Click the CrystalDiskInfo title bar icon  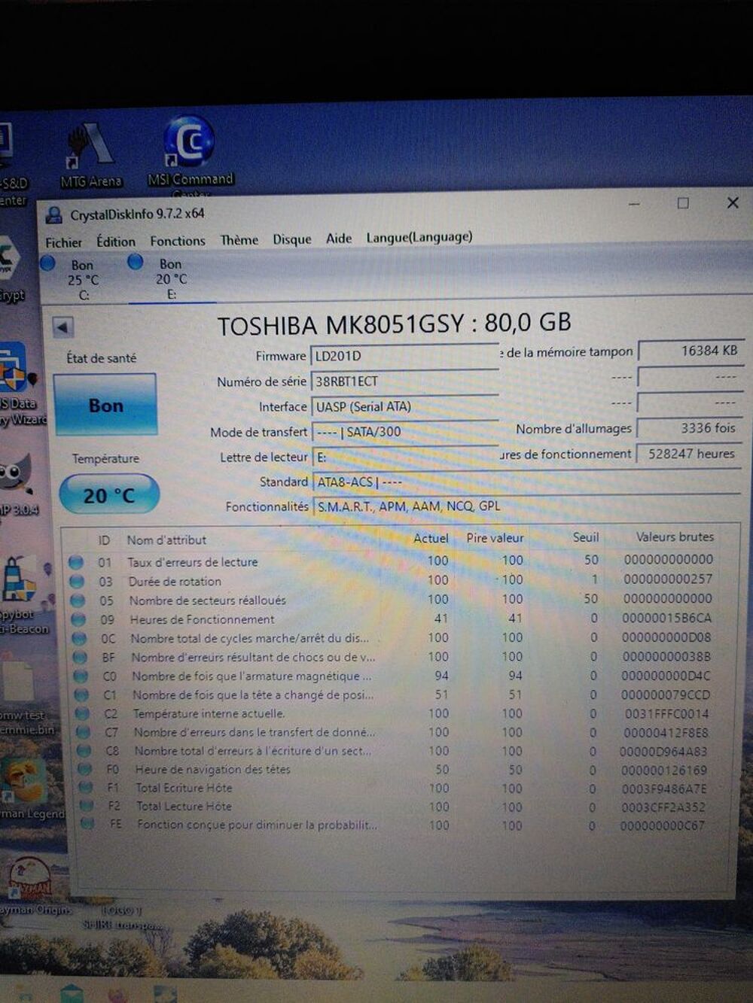(x=54, y=216)
